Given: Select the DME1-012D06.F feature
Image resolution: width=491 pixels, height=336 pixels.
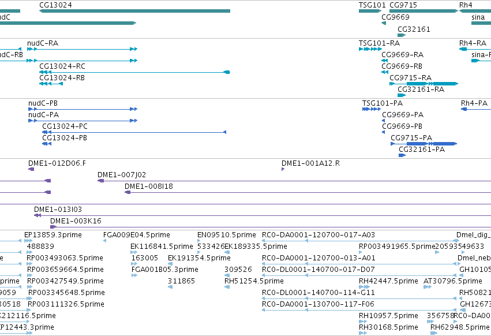Looking at the screenshot, I should (31, 169).
